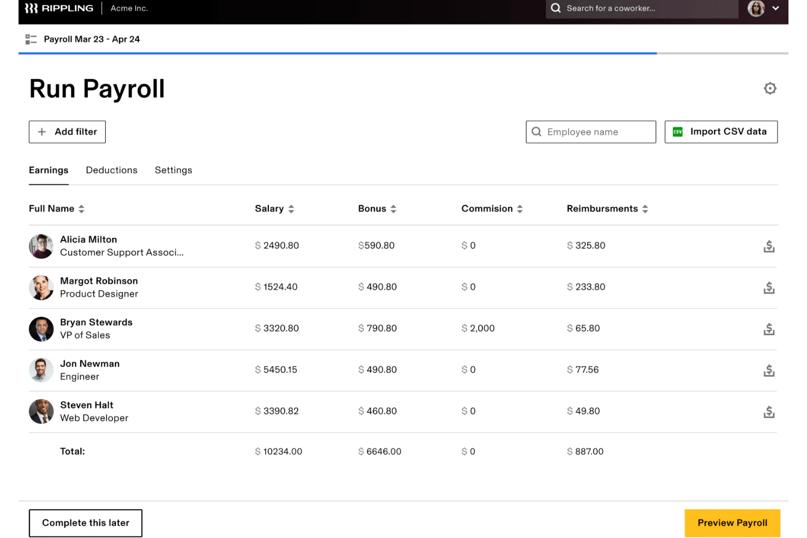Viewport: 807px width, 538px height.
Task: Sort by the Commision column arrows
Action: (520, 209)
